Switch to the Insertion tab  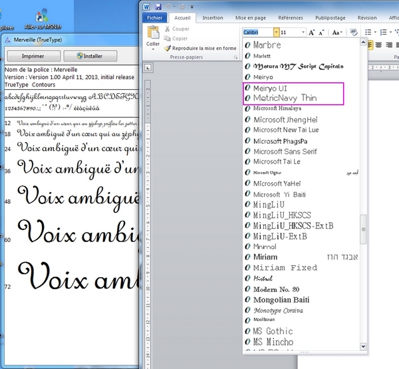coord(213,18)
